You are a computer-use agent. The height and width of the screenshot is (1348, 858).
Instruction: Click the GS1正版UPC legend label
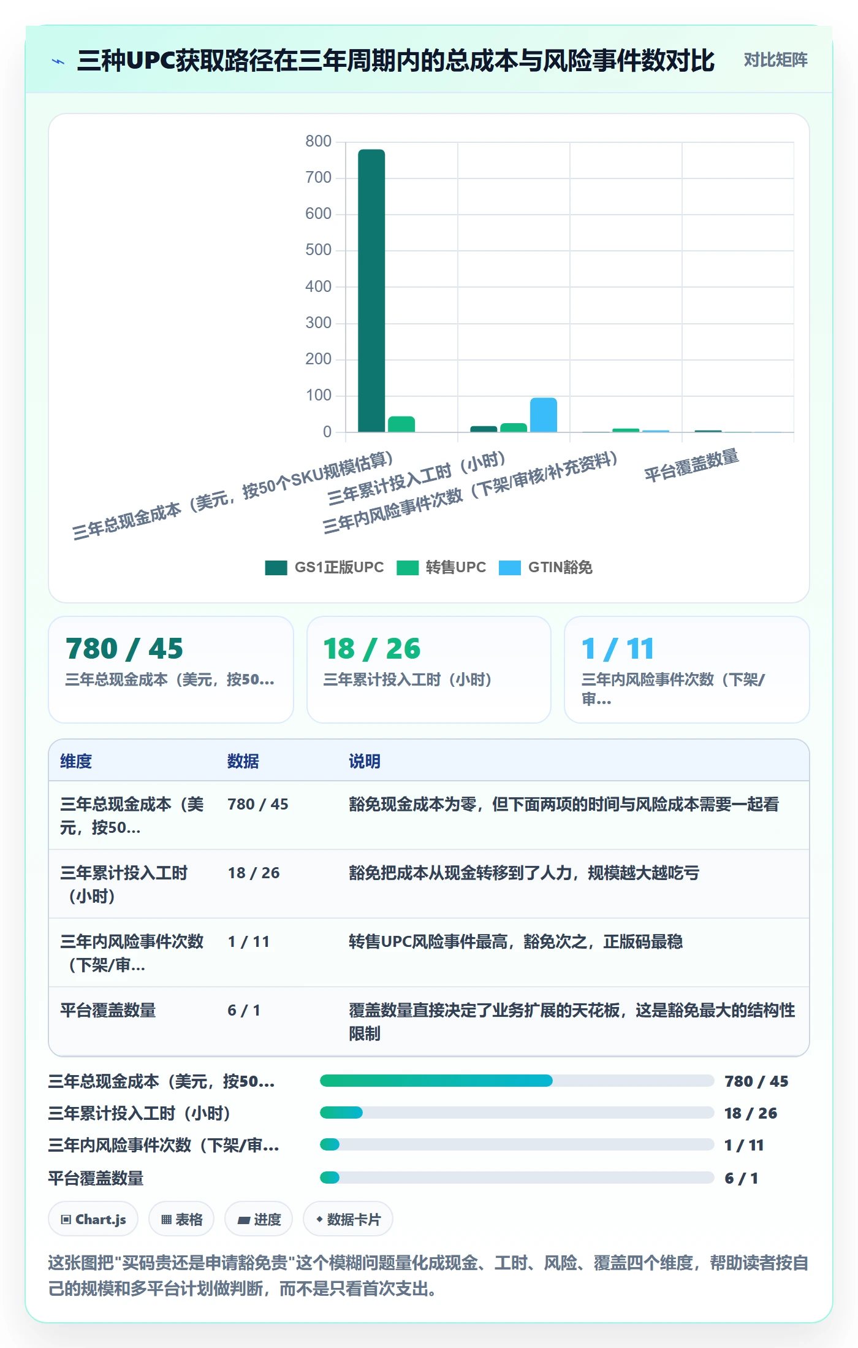pos(339,567)
